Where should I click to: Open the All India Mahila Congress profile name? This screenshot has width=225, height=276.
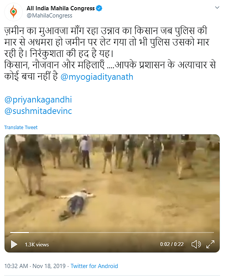(60, 8)
